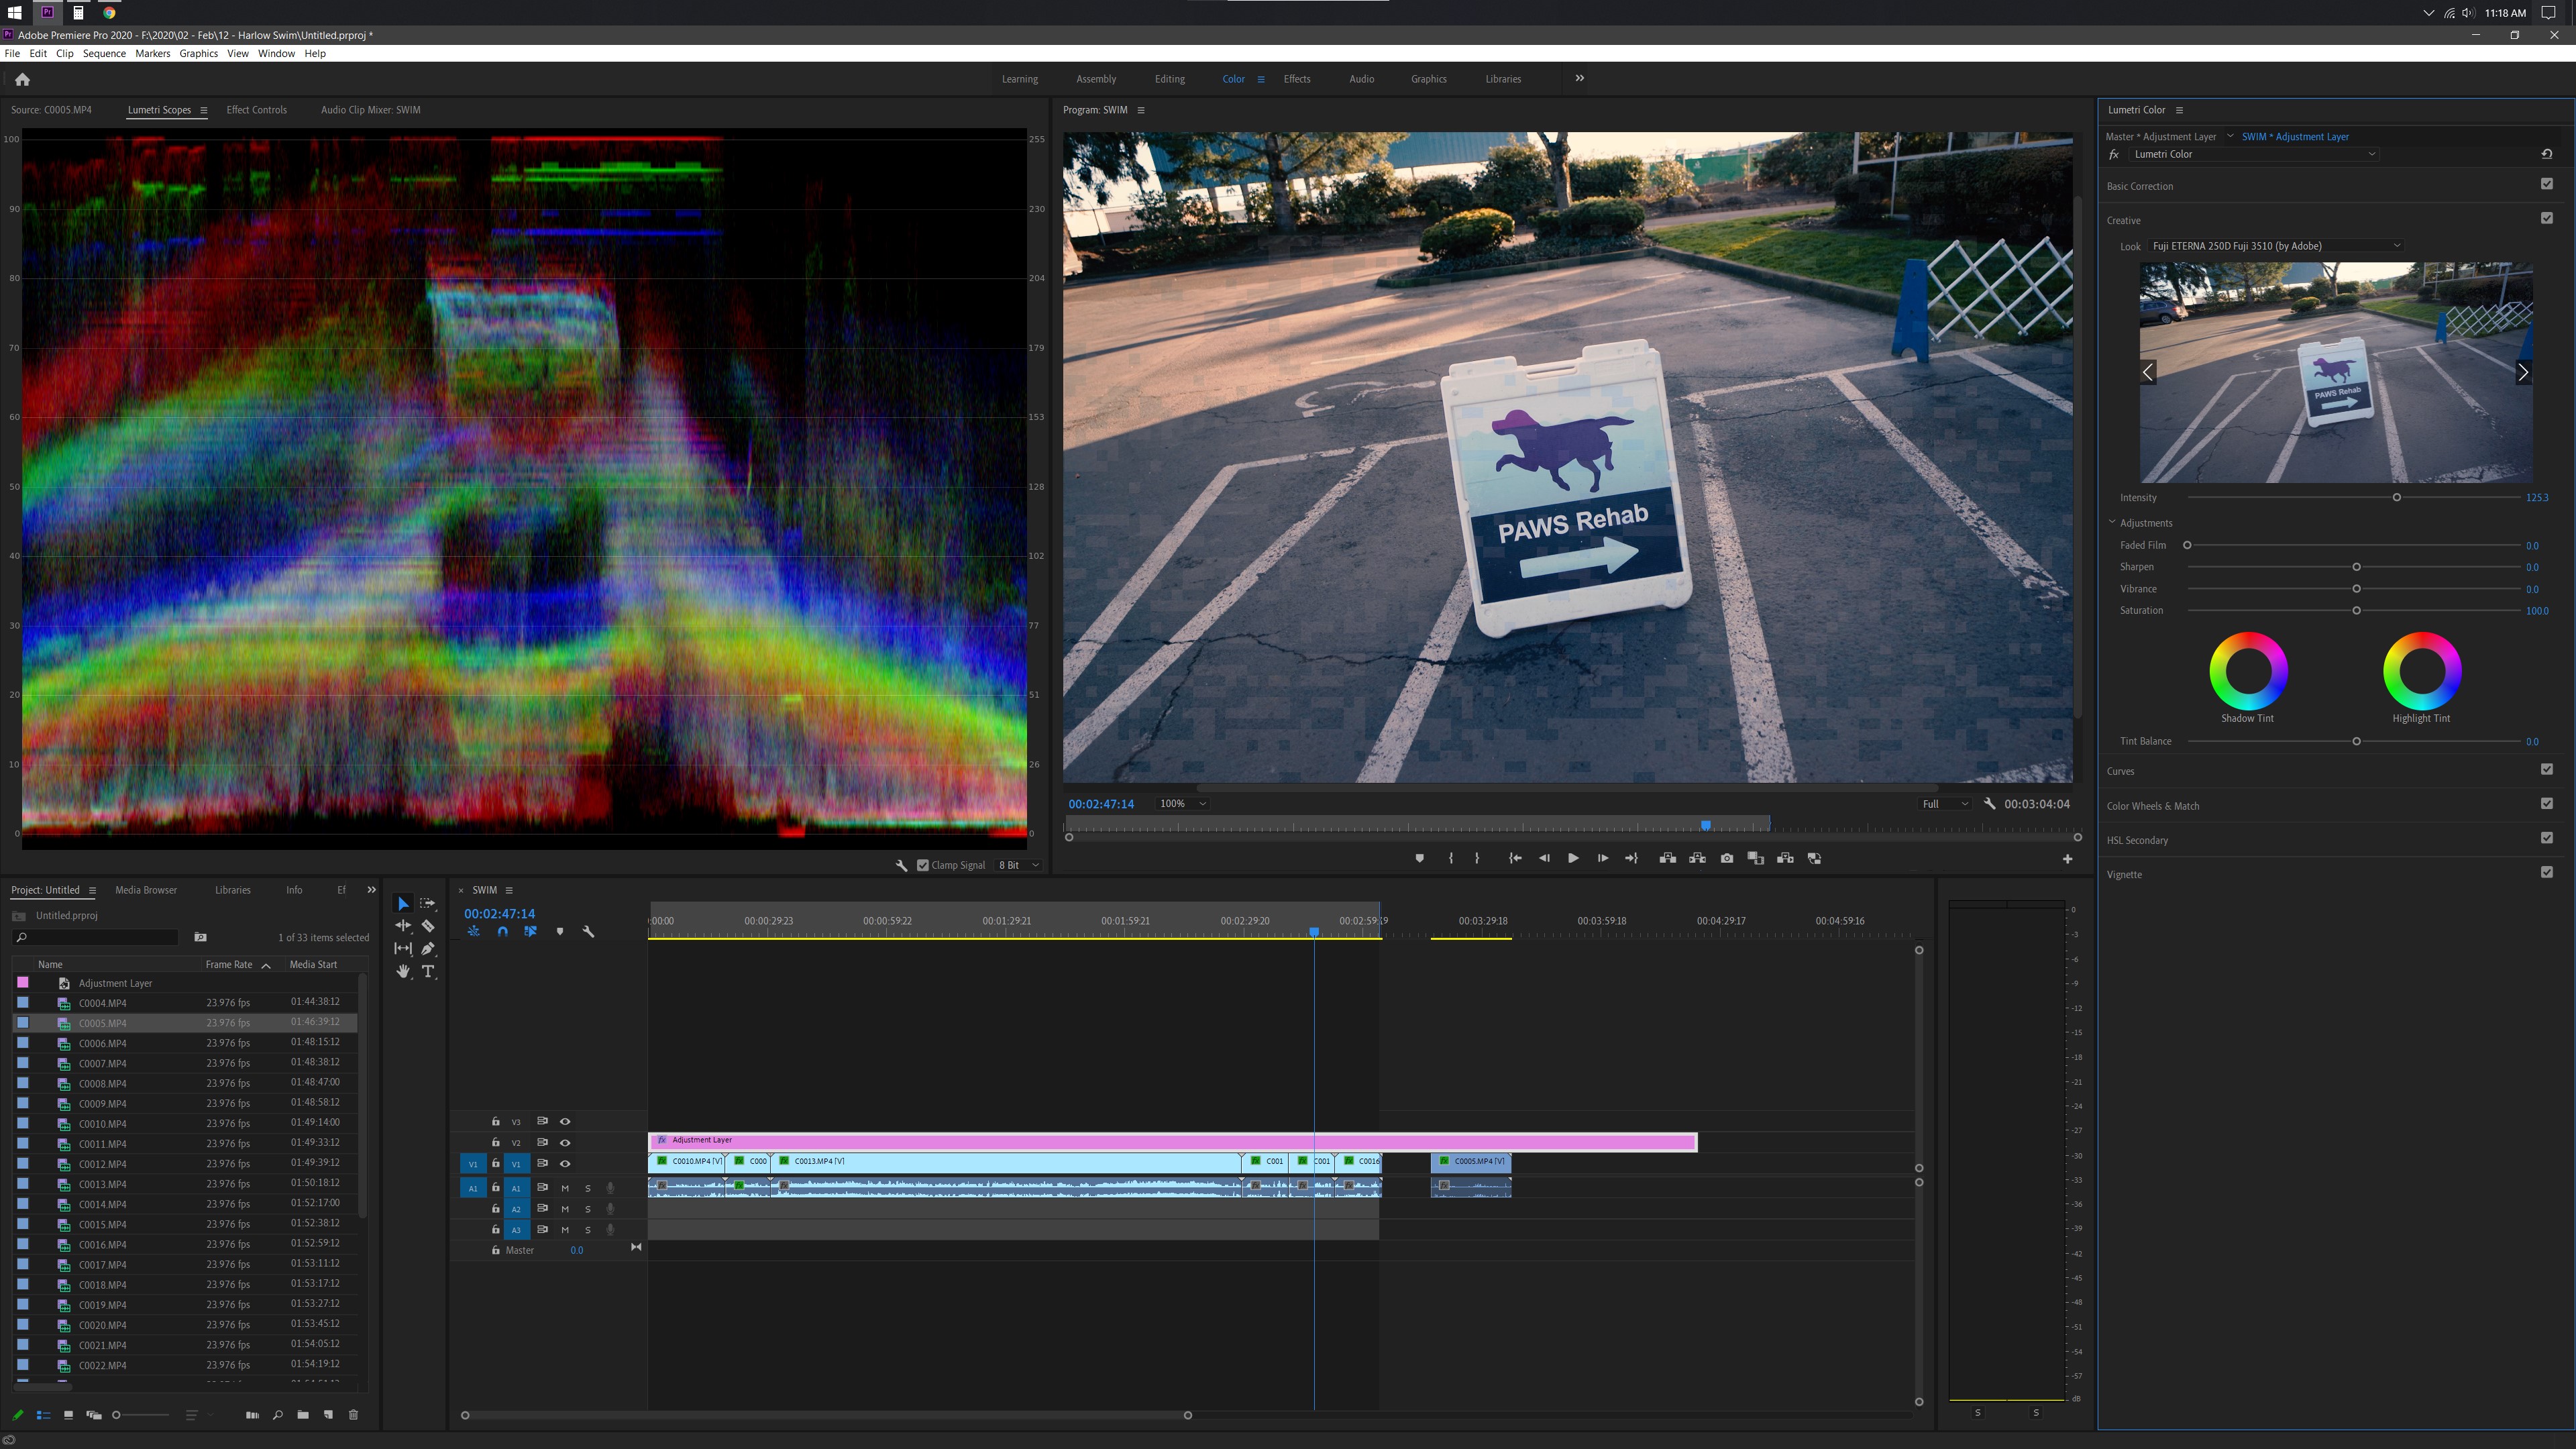2576x1449 pixels.
Task: Uncheck the Vignette section in Lumetri Color
Action: pos(2546,873)
